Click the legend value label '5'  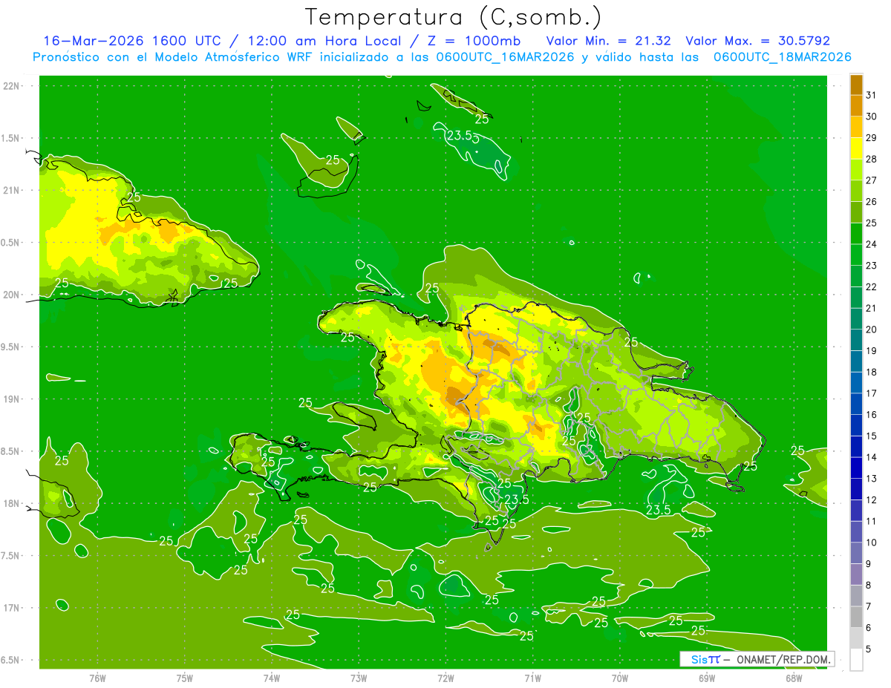pos(869,649)
